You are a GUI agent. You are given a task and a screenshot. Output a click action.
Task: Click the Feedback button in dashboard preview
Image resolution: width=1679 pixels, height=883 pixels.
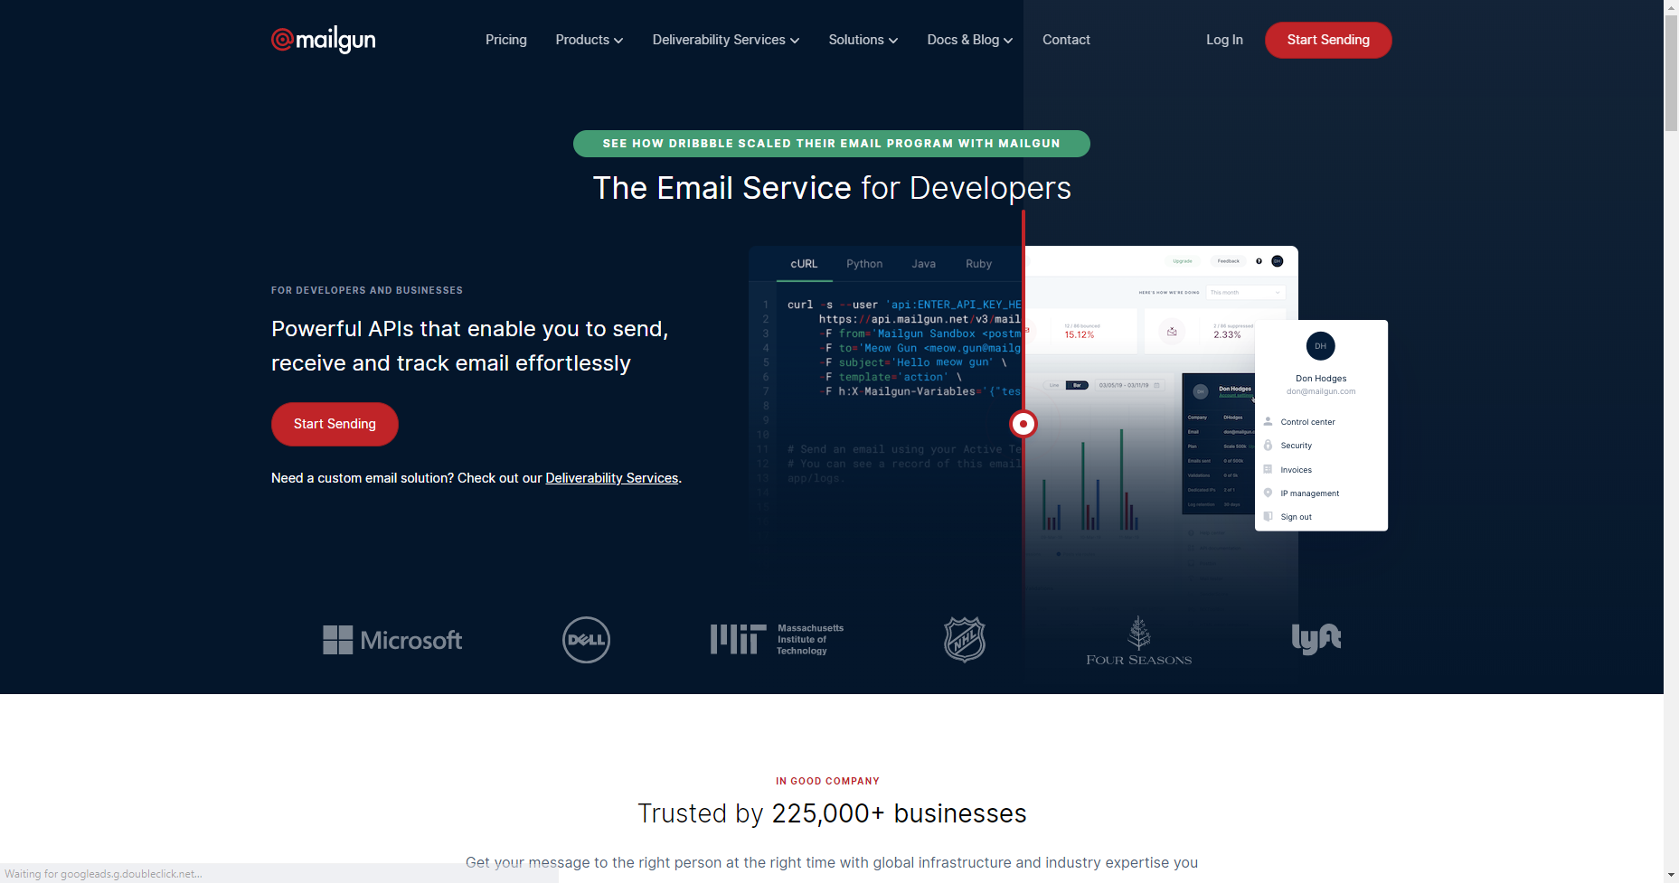tap(1228, 261)
